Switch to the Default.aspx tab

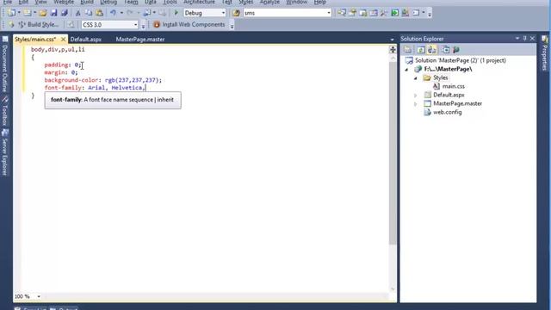click(86, 40)
